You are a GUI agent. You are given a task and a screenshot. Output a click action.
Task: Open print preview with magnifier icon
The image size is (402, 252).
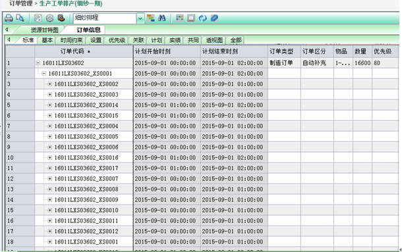pyautogui.click(x=20, y=18)
